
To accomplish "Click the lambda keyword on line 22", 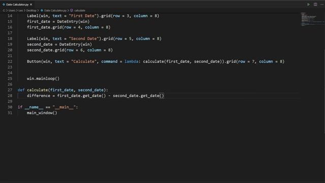I will point(131,62).
